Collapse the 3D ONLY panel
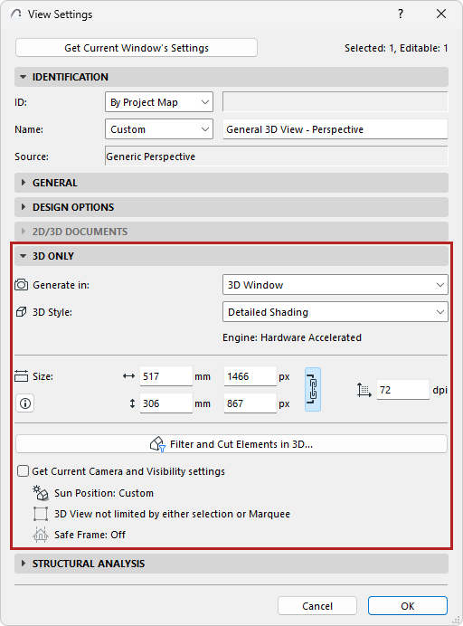The width and height of the screenshot is (463, 626). (x=231, y=256)
